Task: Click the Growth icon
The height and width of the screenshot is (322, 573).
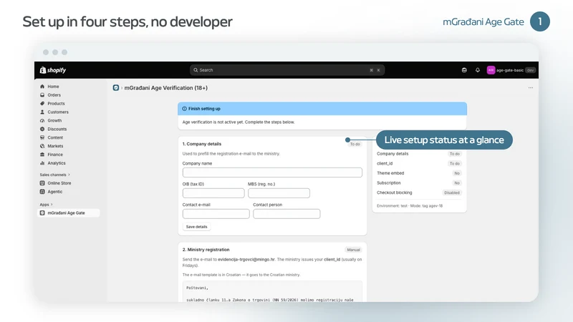Action: (42, 120)
